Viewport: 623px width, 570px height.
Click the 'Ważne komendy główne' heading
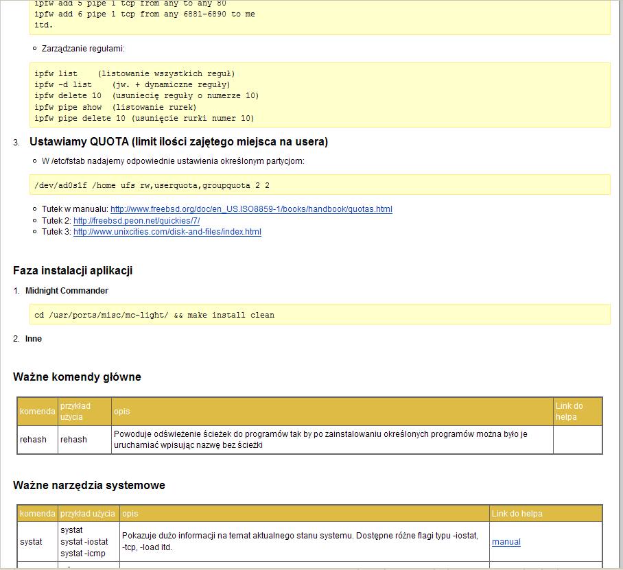(77, 377)
